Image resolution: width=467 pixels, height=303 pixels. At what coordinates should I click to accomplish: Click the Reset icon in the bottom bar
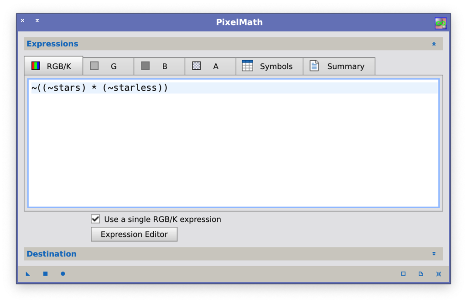[x=438, y=274]
